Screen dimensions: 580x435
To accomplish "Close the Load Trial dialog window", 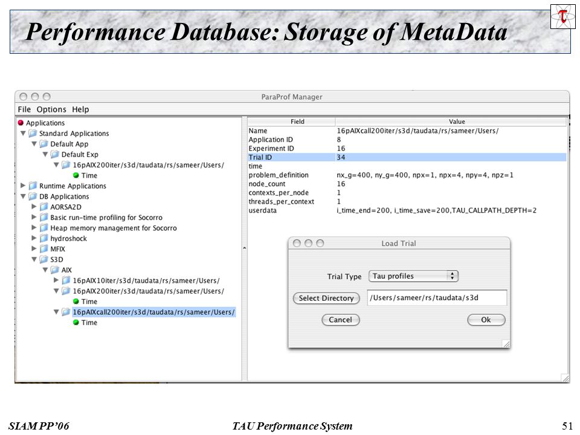I will click(x=297, y=243).
